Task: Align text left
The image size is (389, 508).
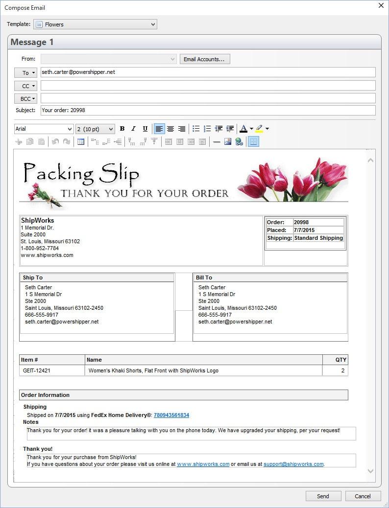Action: coord(159,129)
